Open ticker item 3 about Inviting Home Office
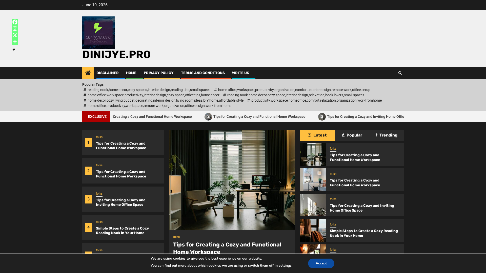The width and height of the screenshot is (486, 273). 361,117
